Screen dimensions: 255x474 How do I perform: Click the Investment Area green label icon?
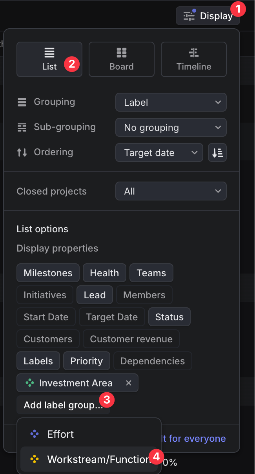(29, 383)
